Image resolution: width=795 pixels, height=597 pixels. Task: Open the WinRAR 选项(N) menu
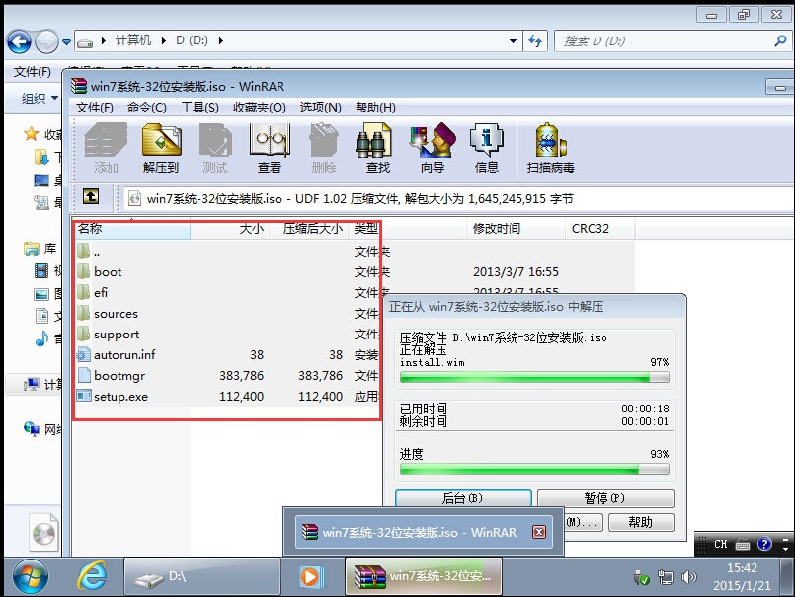click(320, 108)
